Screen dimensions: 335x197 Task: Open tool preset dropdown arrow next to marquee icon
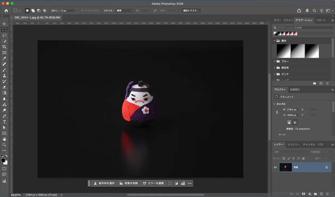[x=20, y=11]
